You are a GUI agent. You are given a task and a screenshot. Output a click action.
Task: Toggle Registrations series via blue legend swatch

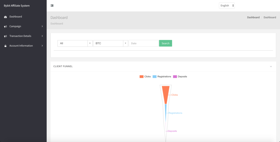pos(155,77)
